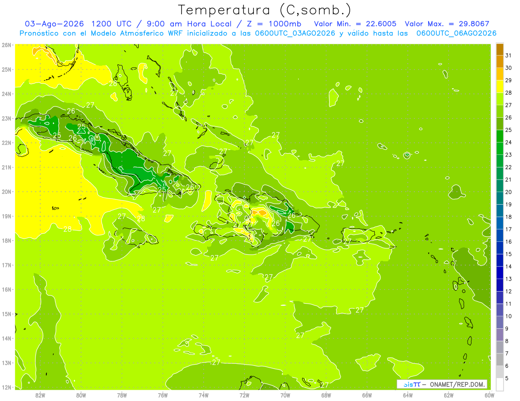Click 'Valor Max. = 29.8067' text

click(x=447, y=24)
